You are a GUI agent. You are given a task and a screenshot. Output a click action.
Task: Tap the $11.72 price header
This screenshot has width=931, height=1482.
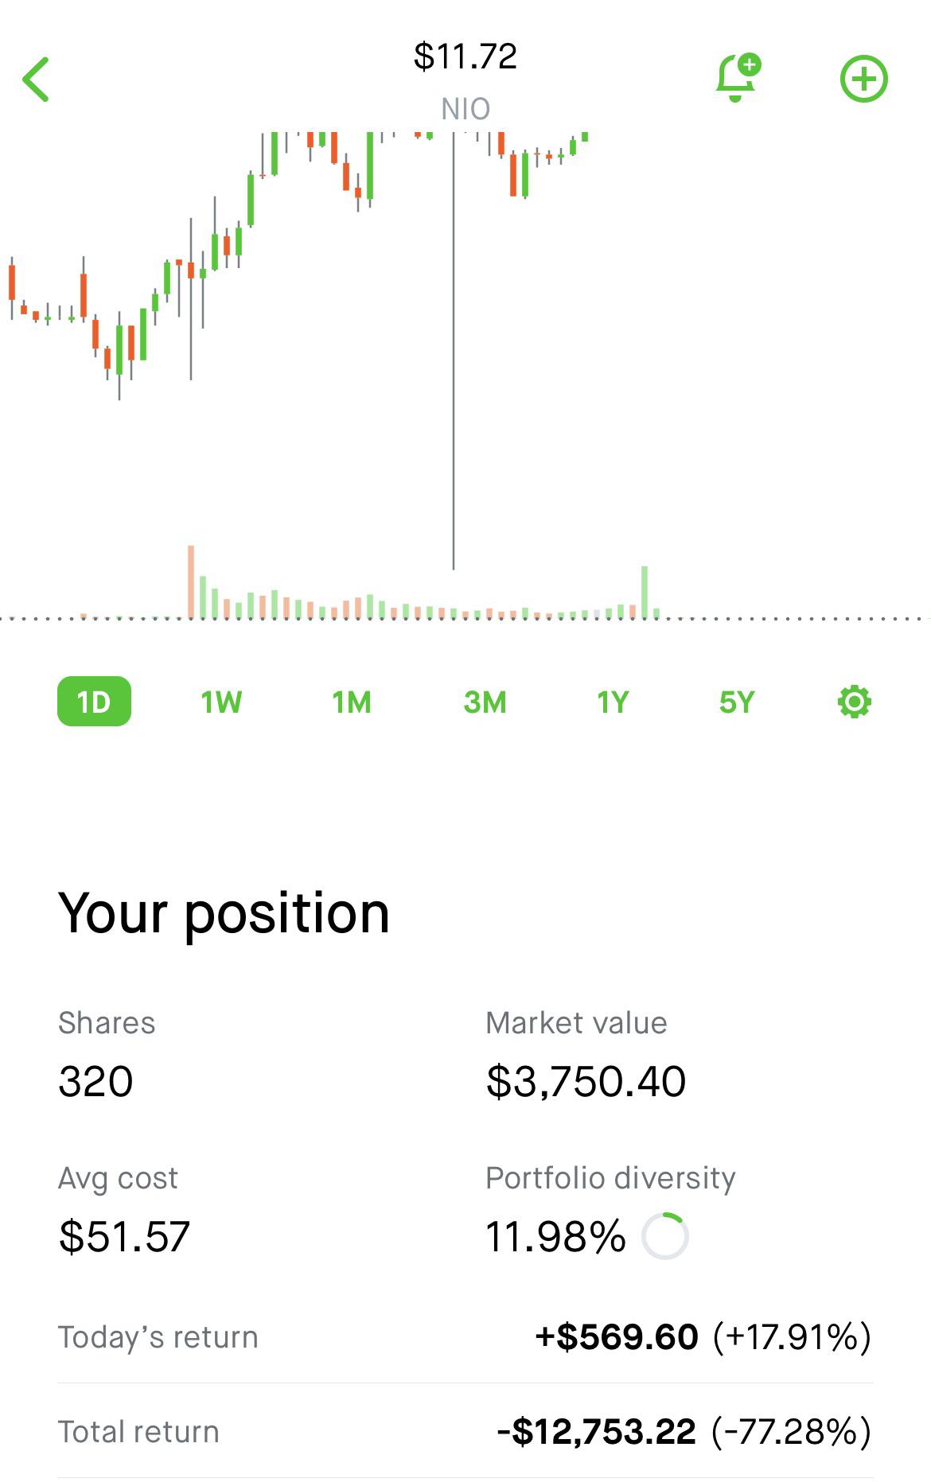(x=465, y=56)
